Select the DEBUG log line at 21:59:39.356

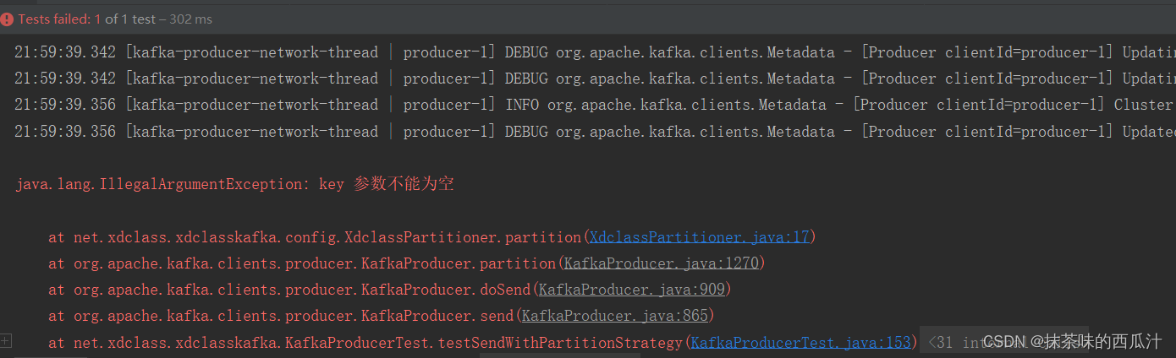(x=592, y=132)
